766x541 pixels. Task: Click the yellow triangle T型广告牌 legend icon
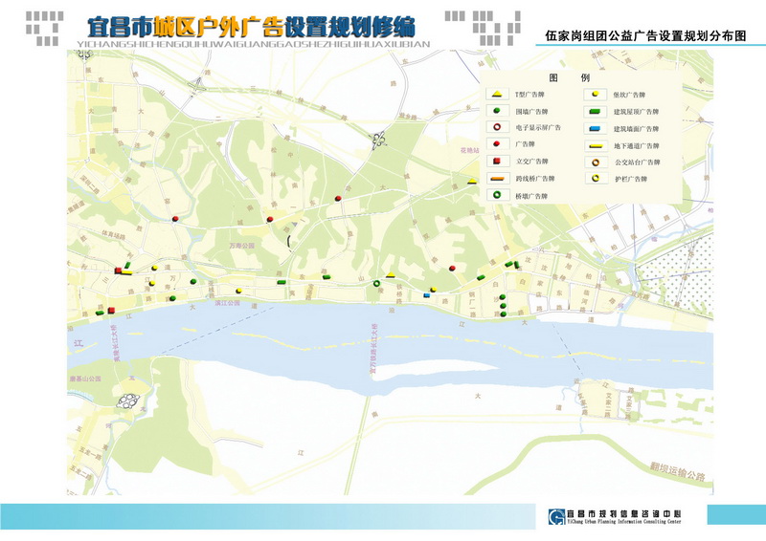tap(498, 95)
